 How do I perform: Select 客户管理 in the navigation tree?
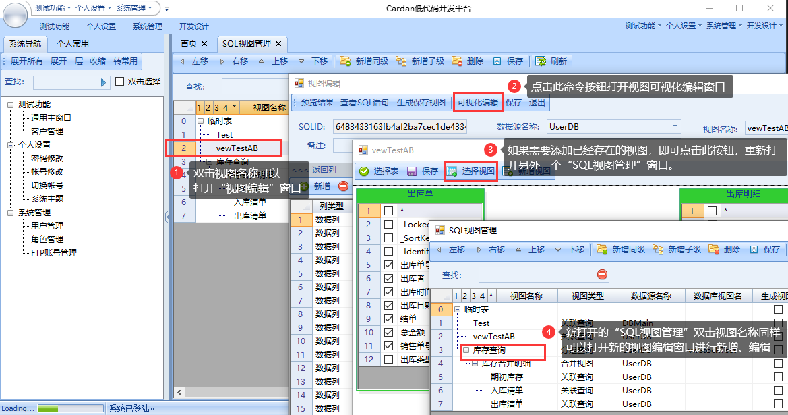click(47, 132)
